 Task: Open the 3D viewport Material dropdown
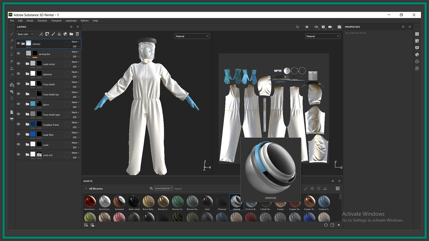pyautogui.click(x=192, y=36)
